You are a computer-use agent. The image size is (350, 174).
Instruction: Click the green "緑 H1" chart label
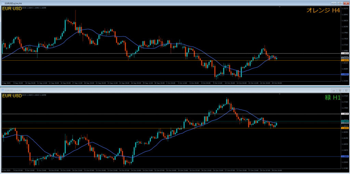click(332, 98)
